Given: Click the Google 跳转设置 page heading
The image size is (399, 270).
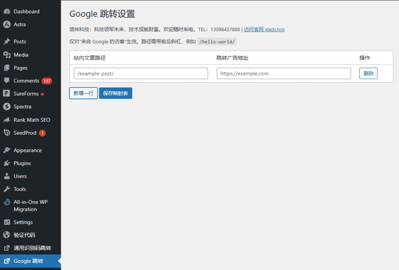Looking at the screenshot, I should coord(102,14).
